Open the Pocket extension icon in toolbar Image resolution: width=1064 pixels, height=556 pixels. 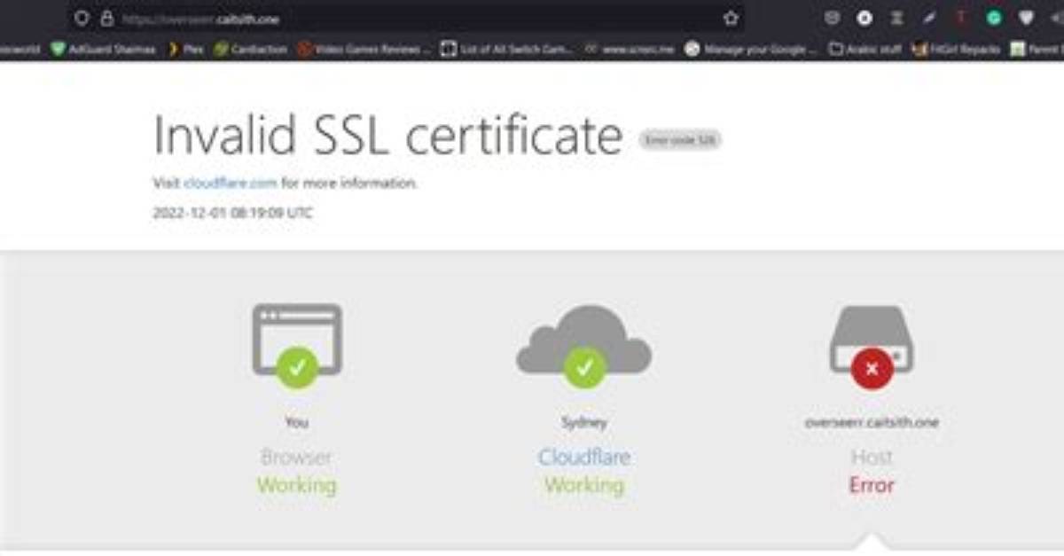tap(832, 18)
